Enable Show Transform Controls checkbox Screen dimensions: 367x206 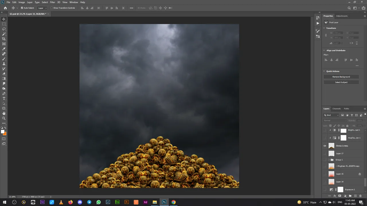click(x=52, y=8)
